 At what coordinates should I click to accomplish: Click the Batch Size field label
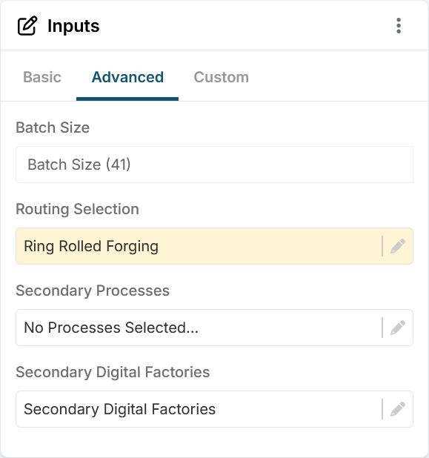53,127
